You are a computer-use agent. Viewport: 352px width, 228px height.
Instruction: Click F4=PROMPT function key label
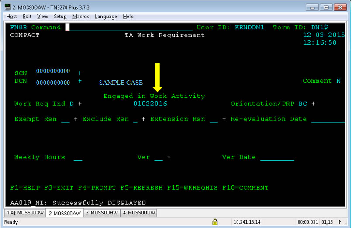point(97,188)
